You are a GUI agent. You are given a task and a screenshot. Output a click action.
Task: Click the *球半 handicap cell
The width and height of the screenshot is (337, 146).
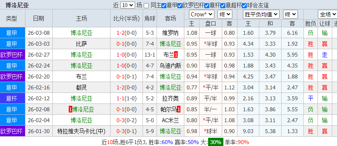[210, 131]
